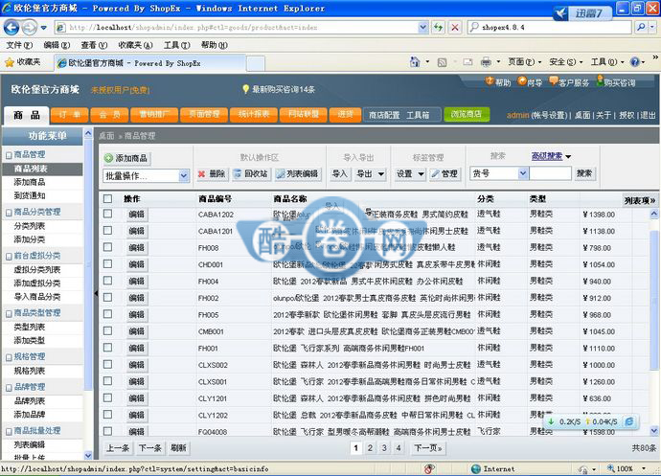
Task: Click the search keyword input field
Action: 550,173
